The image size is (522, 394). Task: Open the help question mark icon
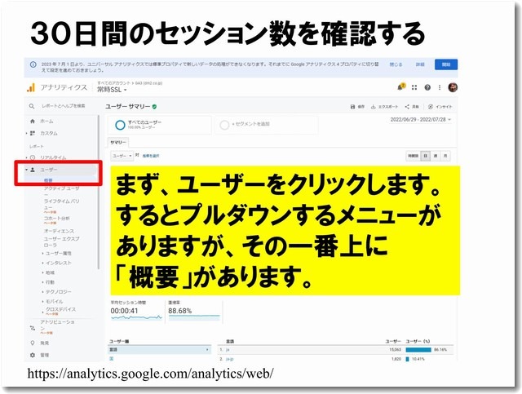pyautogui.click(x=427, y=87)
